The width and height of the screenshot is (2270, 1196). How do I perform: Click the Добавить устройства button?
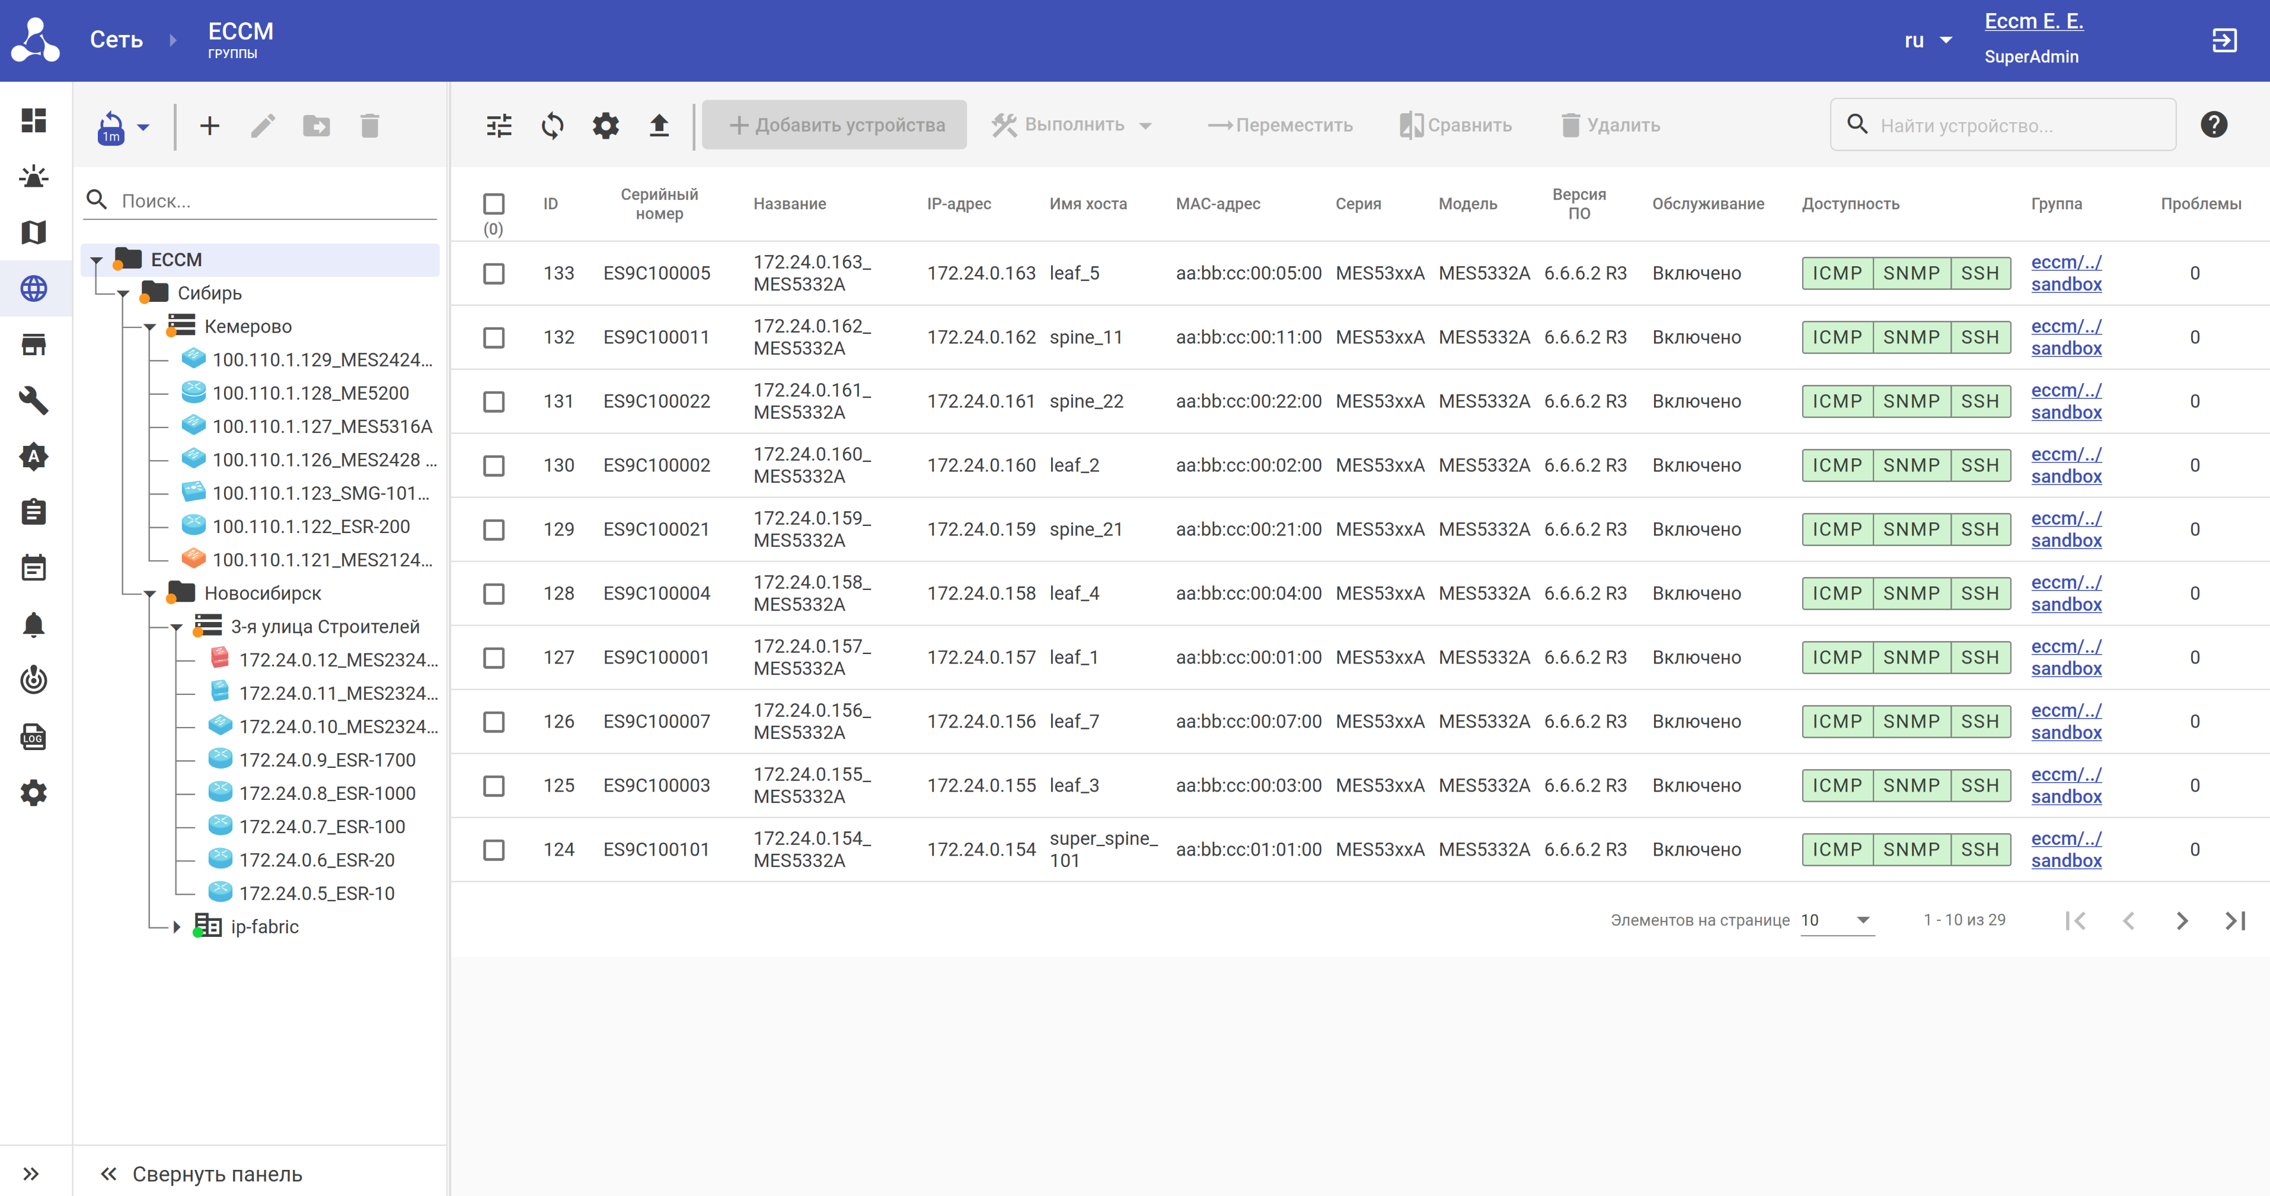point(835,125)
